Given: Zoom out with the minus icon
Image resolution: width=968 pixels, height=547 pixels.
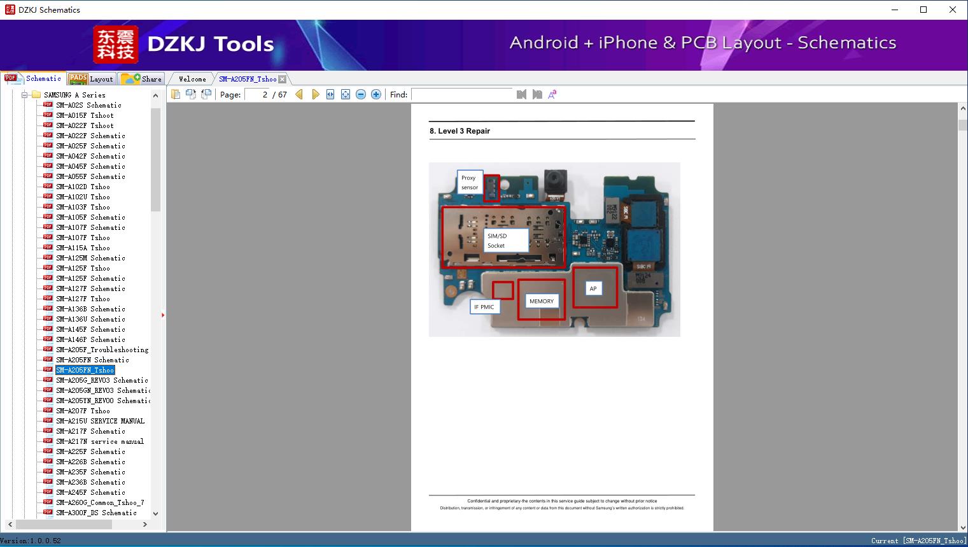Looking at the screenshot, I should click(361, 94).
